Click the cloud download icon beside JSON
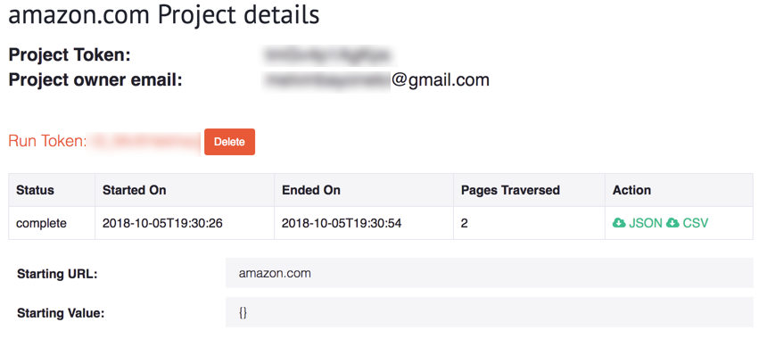Viewport: 767px width, 339px height. pos(619,223)
